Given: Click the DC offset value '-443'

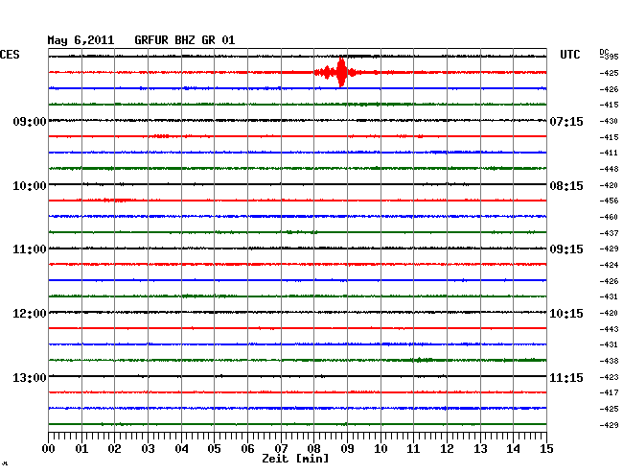Looking at the screenshot, I should (x=609, y=329).
